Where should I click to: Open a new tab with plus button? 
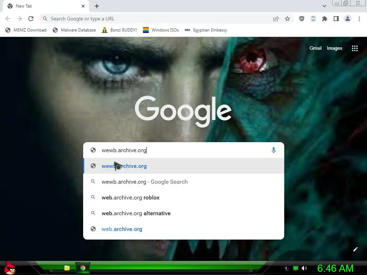pyautogui.click(x=97, y=6)
